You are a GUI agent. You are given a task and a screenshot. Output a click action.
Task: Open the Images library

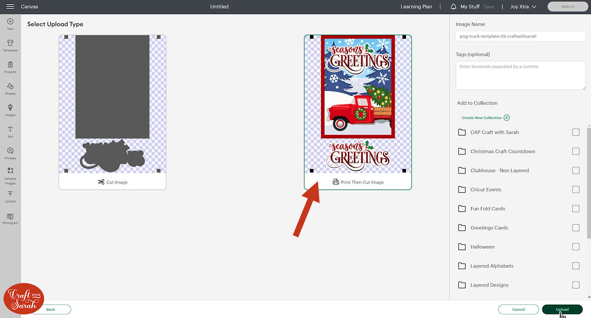(10, 111)
